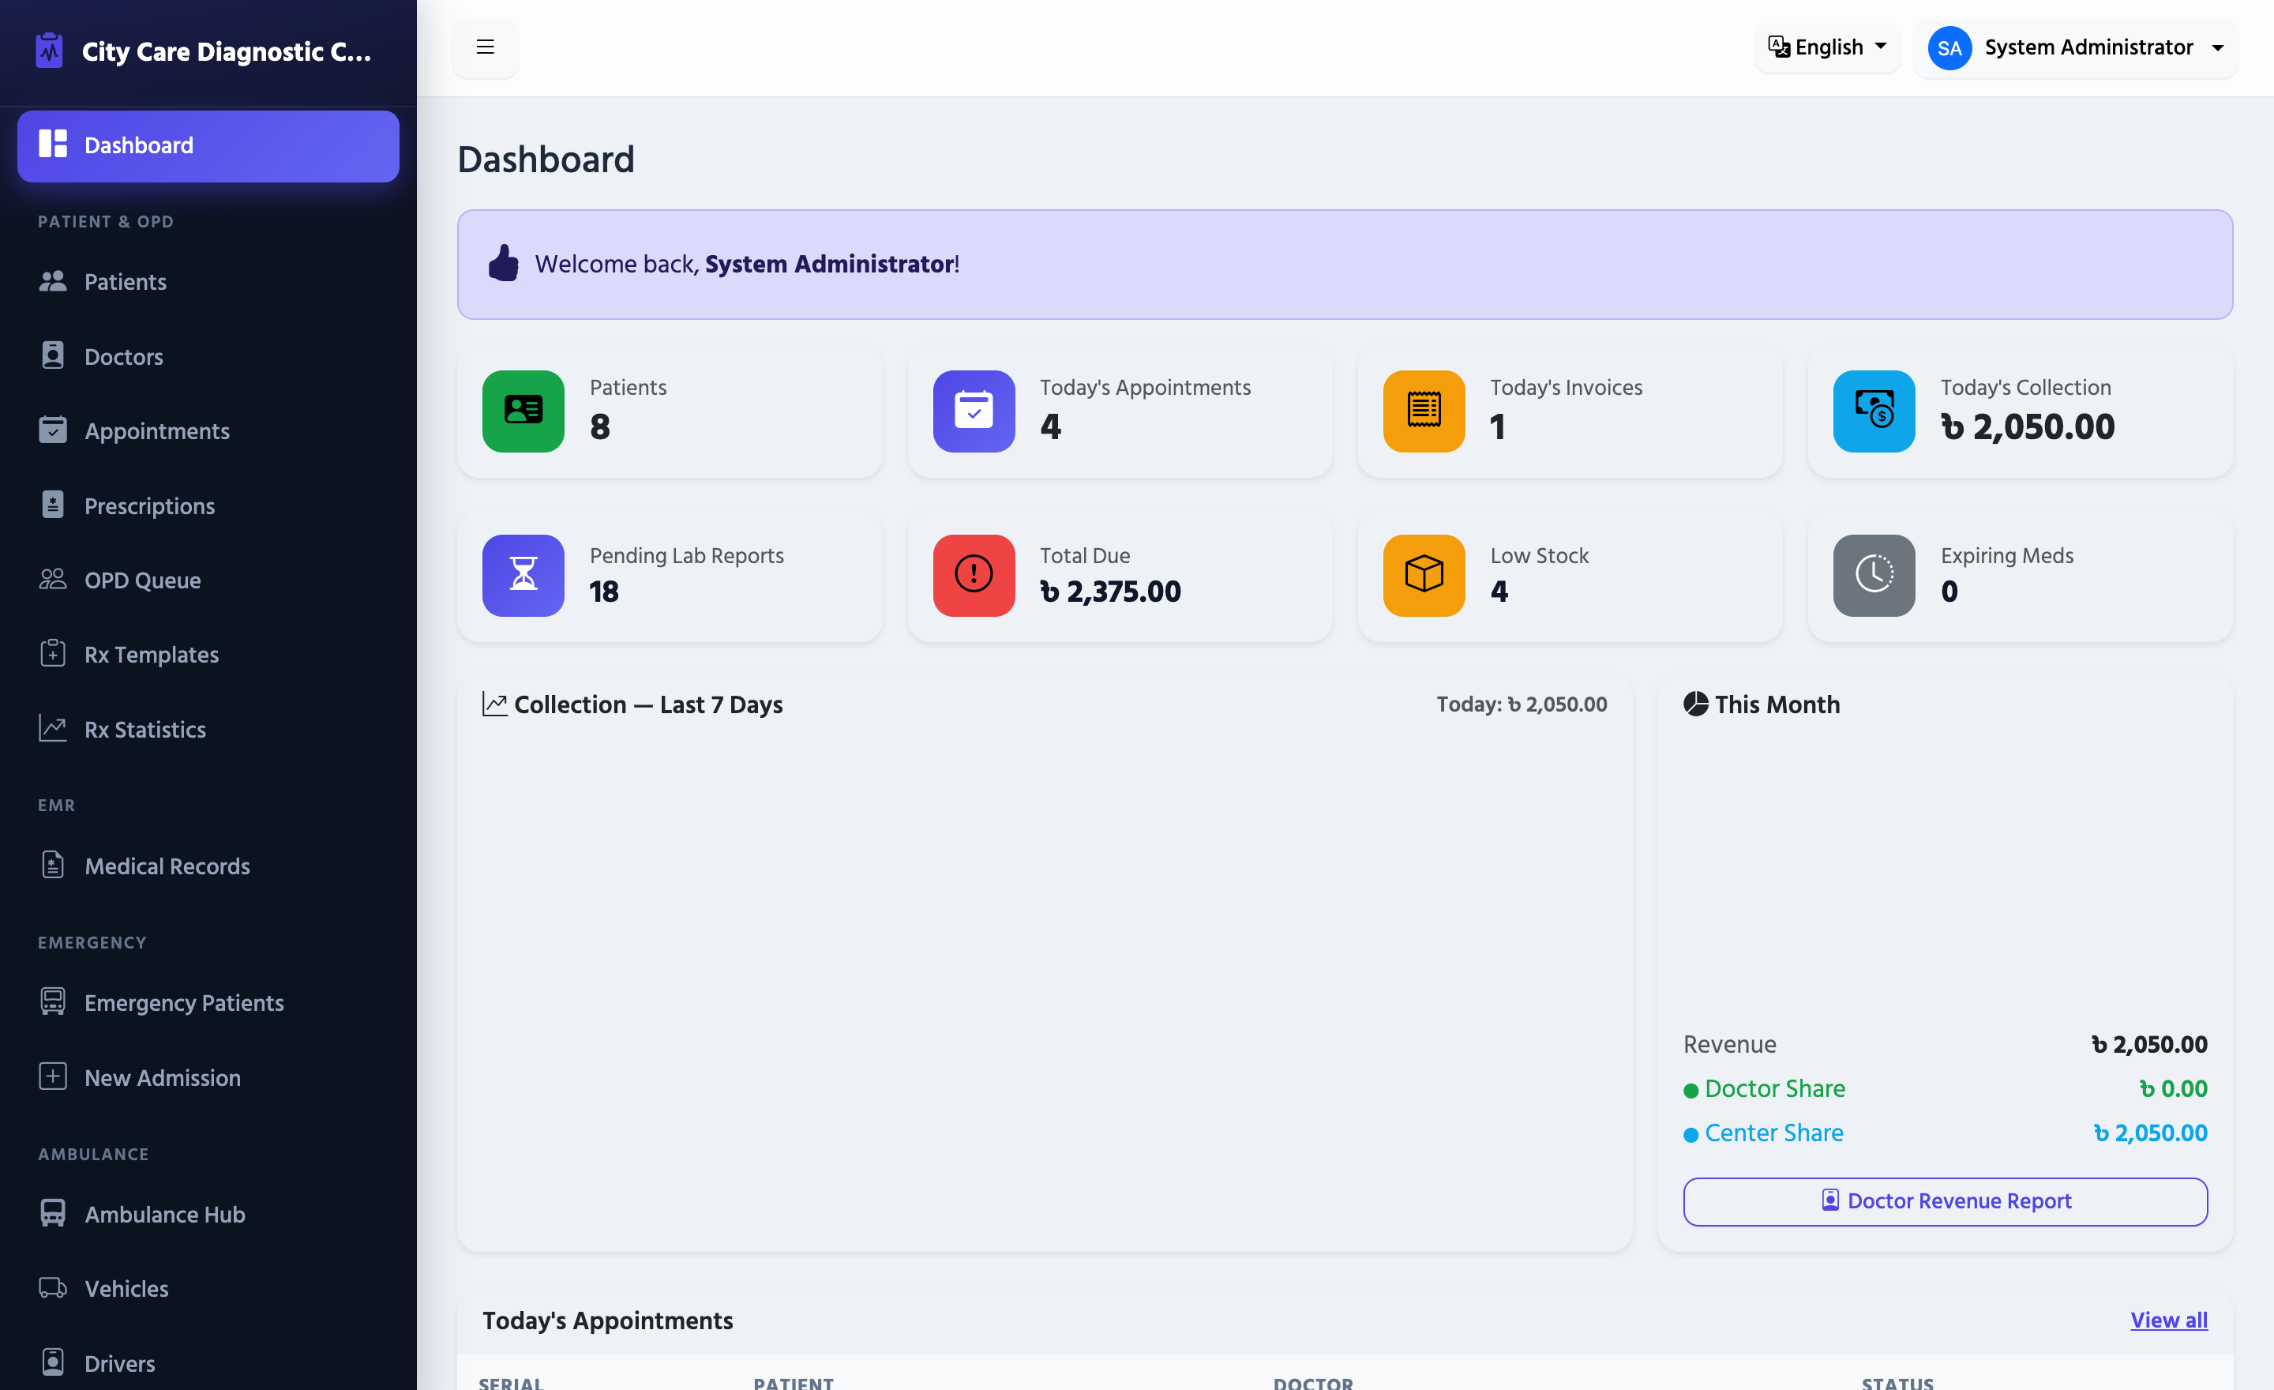Click the Expiring Meds count 0
The image size is (2274, 1390).
click(x=1948, y=591)
